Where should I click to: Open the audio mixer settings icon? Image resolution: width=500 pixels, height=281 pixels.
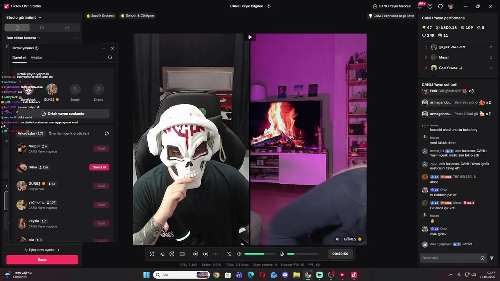click(x=229, y=254)
